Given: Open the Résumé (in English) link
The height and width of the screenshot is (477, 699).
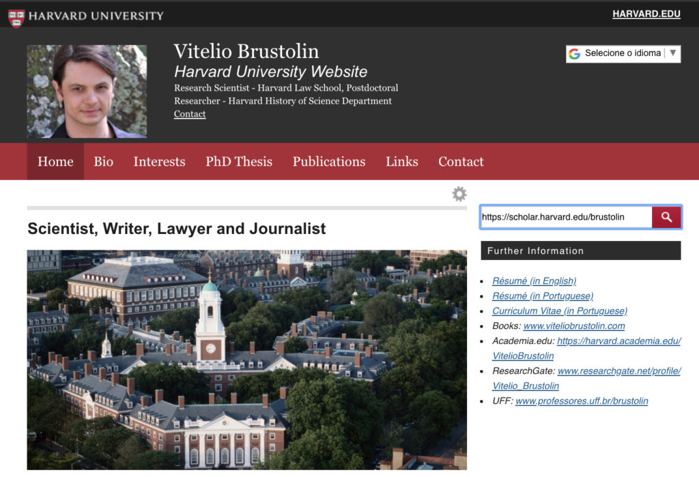Looking at the screenshot, I should pyautogui.click(x=534, y=281).
